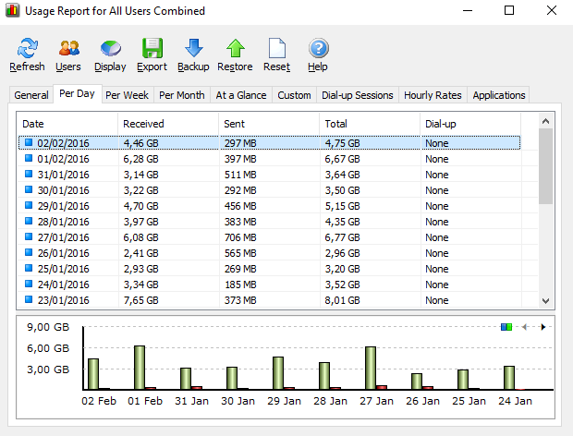Open the Hourly Rates tab

(x=432, y=95)
